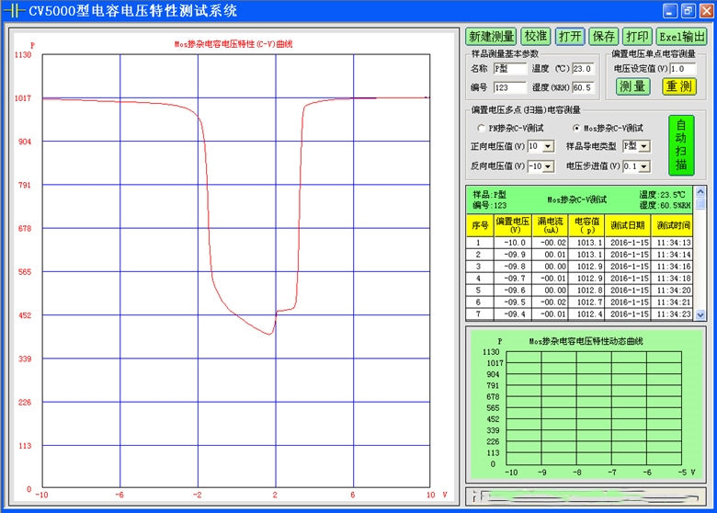This screenshot has width=717, height=513.
Task: Save data using the 保存 button
Action: tap(603, 37)
